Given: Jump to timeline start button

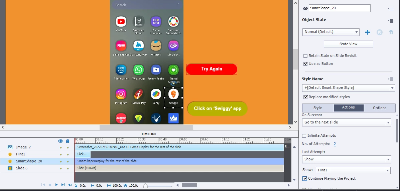Looking at the screenshot, I should (x=43, y=185).
